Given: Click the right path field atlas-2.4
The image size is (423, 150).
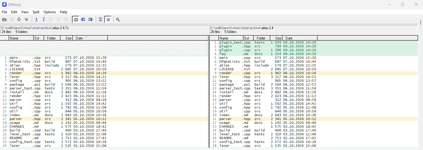Looking at the screenshot, I should tap(313, 28).
